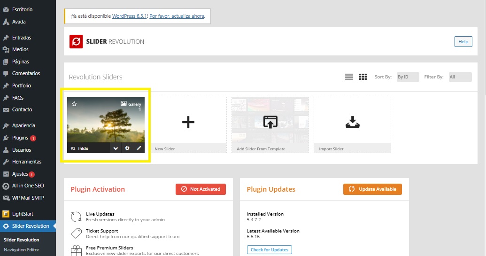Screen dimensions: 486x256
Task: Click the pencil edit icon on inicio slider
Action: tap(139, 148)
